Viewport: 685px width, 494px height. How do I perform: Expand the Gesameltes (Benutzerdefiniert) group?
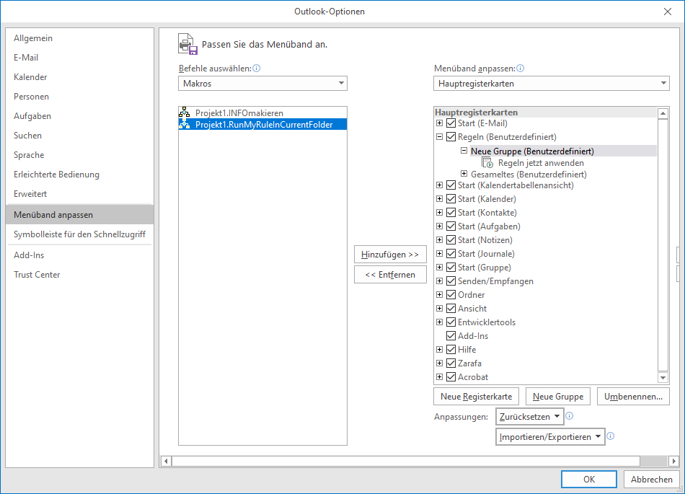pyautogui.click(x=464, y=174)
